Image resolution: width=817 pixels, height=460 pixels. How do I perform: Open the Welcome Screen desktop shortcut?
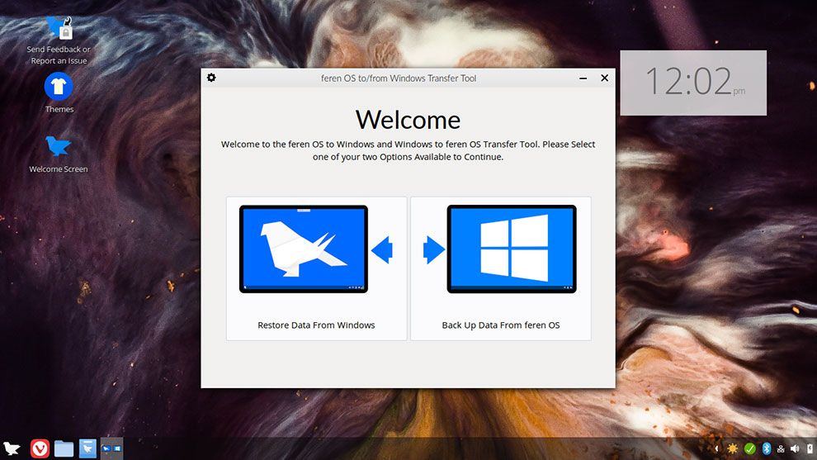59,154
